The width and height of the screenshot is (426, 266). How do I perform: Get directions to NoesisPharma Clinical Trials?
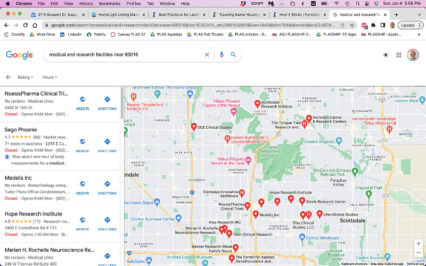(x=108, y=103)
